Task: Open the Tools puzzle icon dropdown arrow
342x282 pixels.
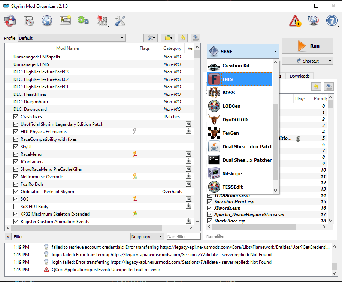Action: 109,26
